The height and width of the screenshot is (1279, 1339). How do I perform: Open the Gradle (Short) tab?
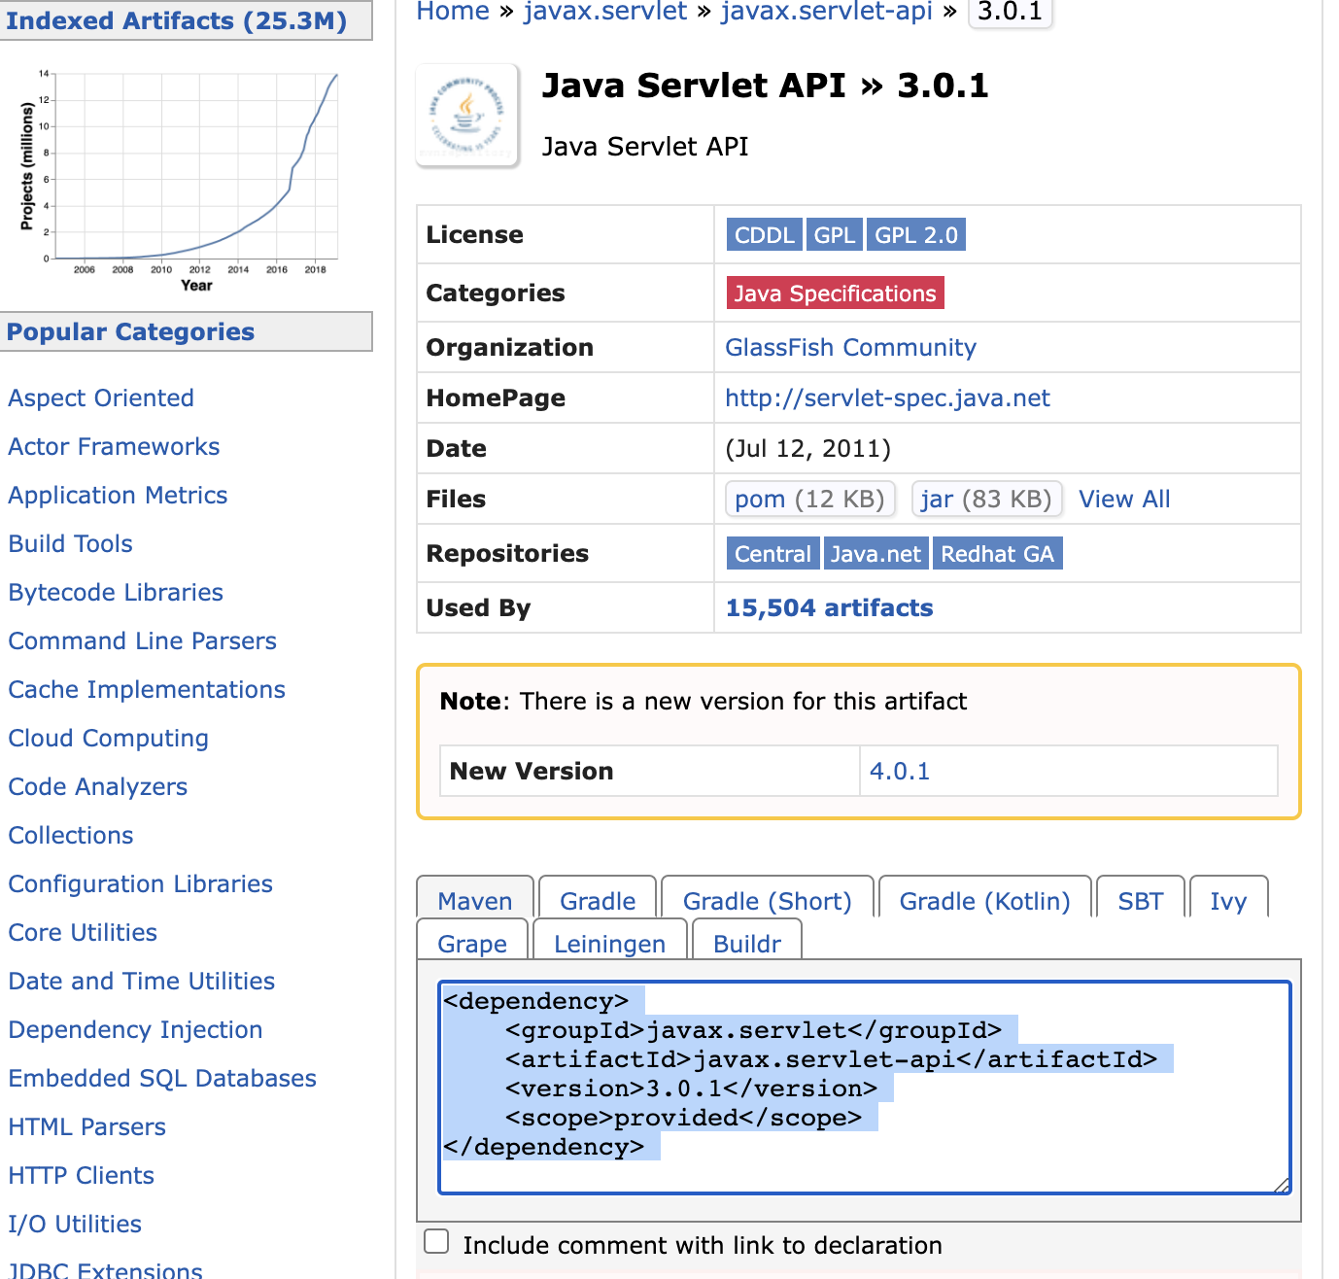click(768, 901)
